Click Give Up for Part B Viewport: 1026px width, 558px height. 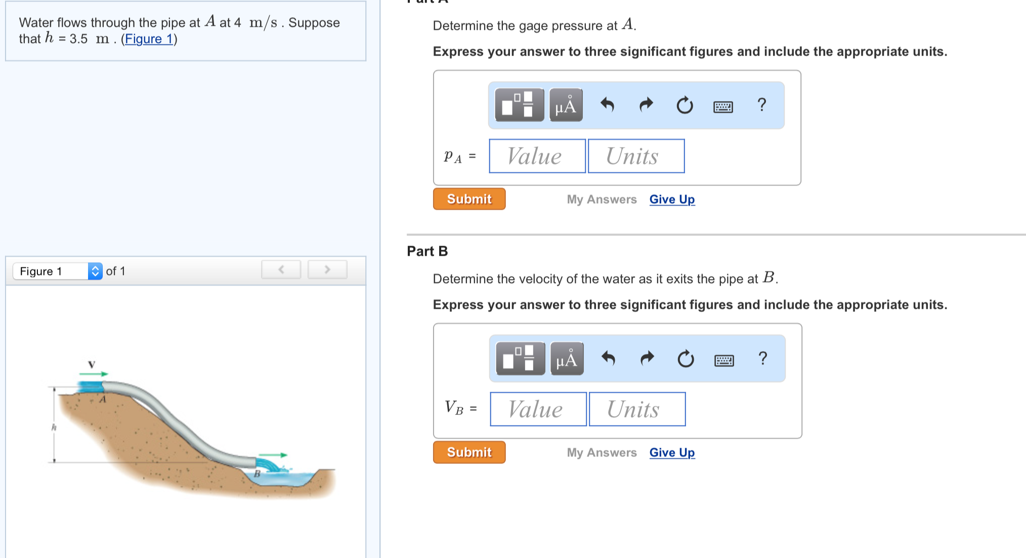672,452
